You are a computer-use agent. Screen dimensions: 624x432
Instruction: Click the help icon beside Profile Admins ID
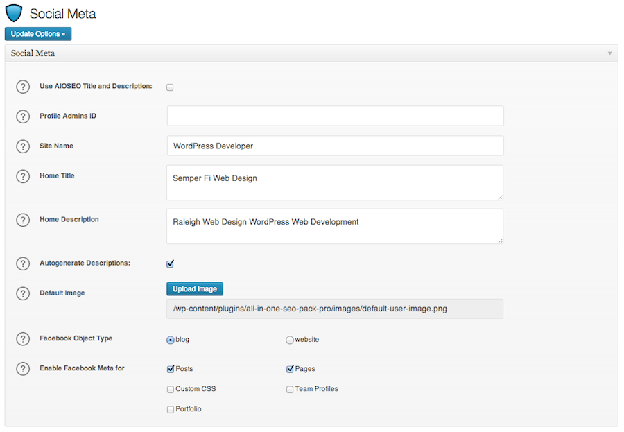coord(23,116)
